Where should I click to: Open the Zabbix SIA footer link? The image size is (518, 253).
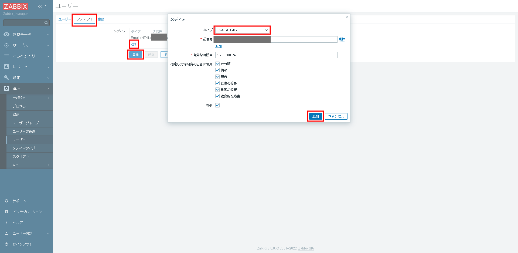click(306, 248)
